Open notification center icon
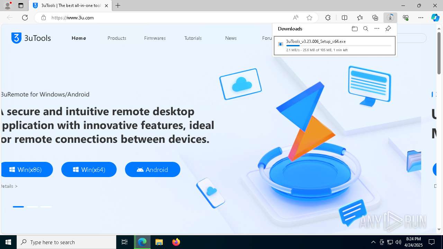This screenshot has height=249, width=443. [x=432, y=242]
